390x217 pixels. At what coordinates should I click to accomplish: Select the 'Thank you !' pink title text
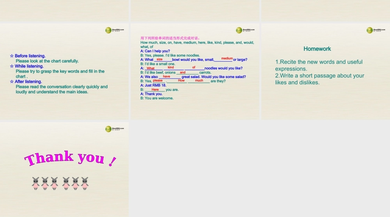click(70, 158)
